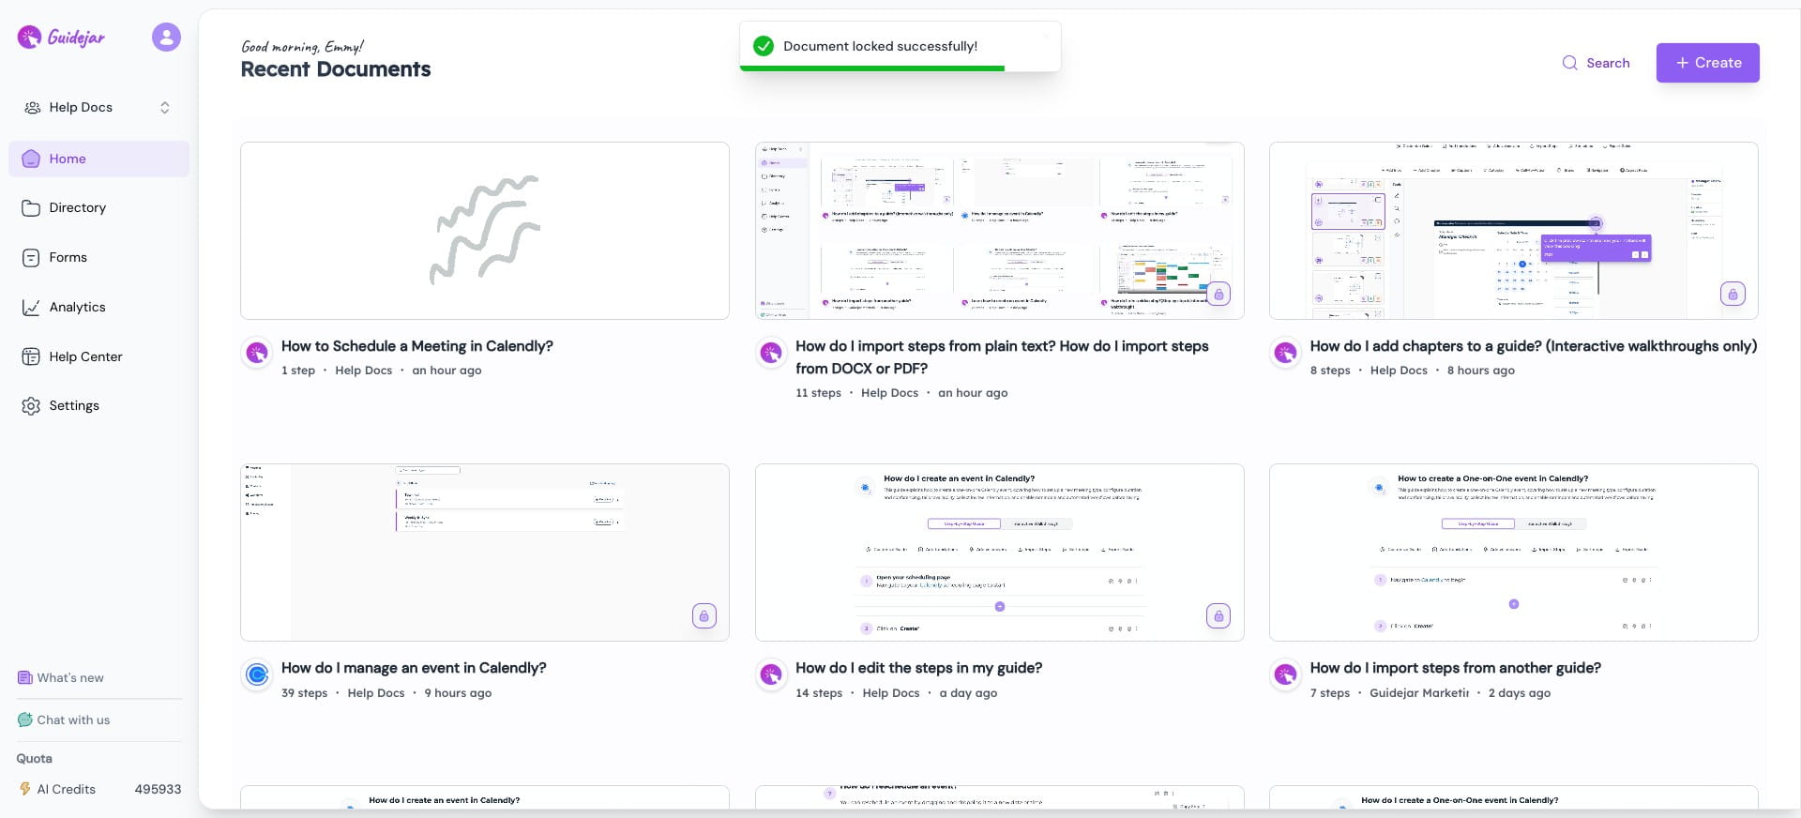1801x818 pixels.
Task: Click the avatar beside the edit the steps title
Action: pos(771,674)
